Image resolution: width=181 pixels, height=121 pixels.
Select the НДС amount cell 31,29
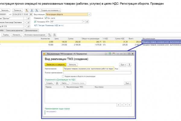tap(125, 42)
